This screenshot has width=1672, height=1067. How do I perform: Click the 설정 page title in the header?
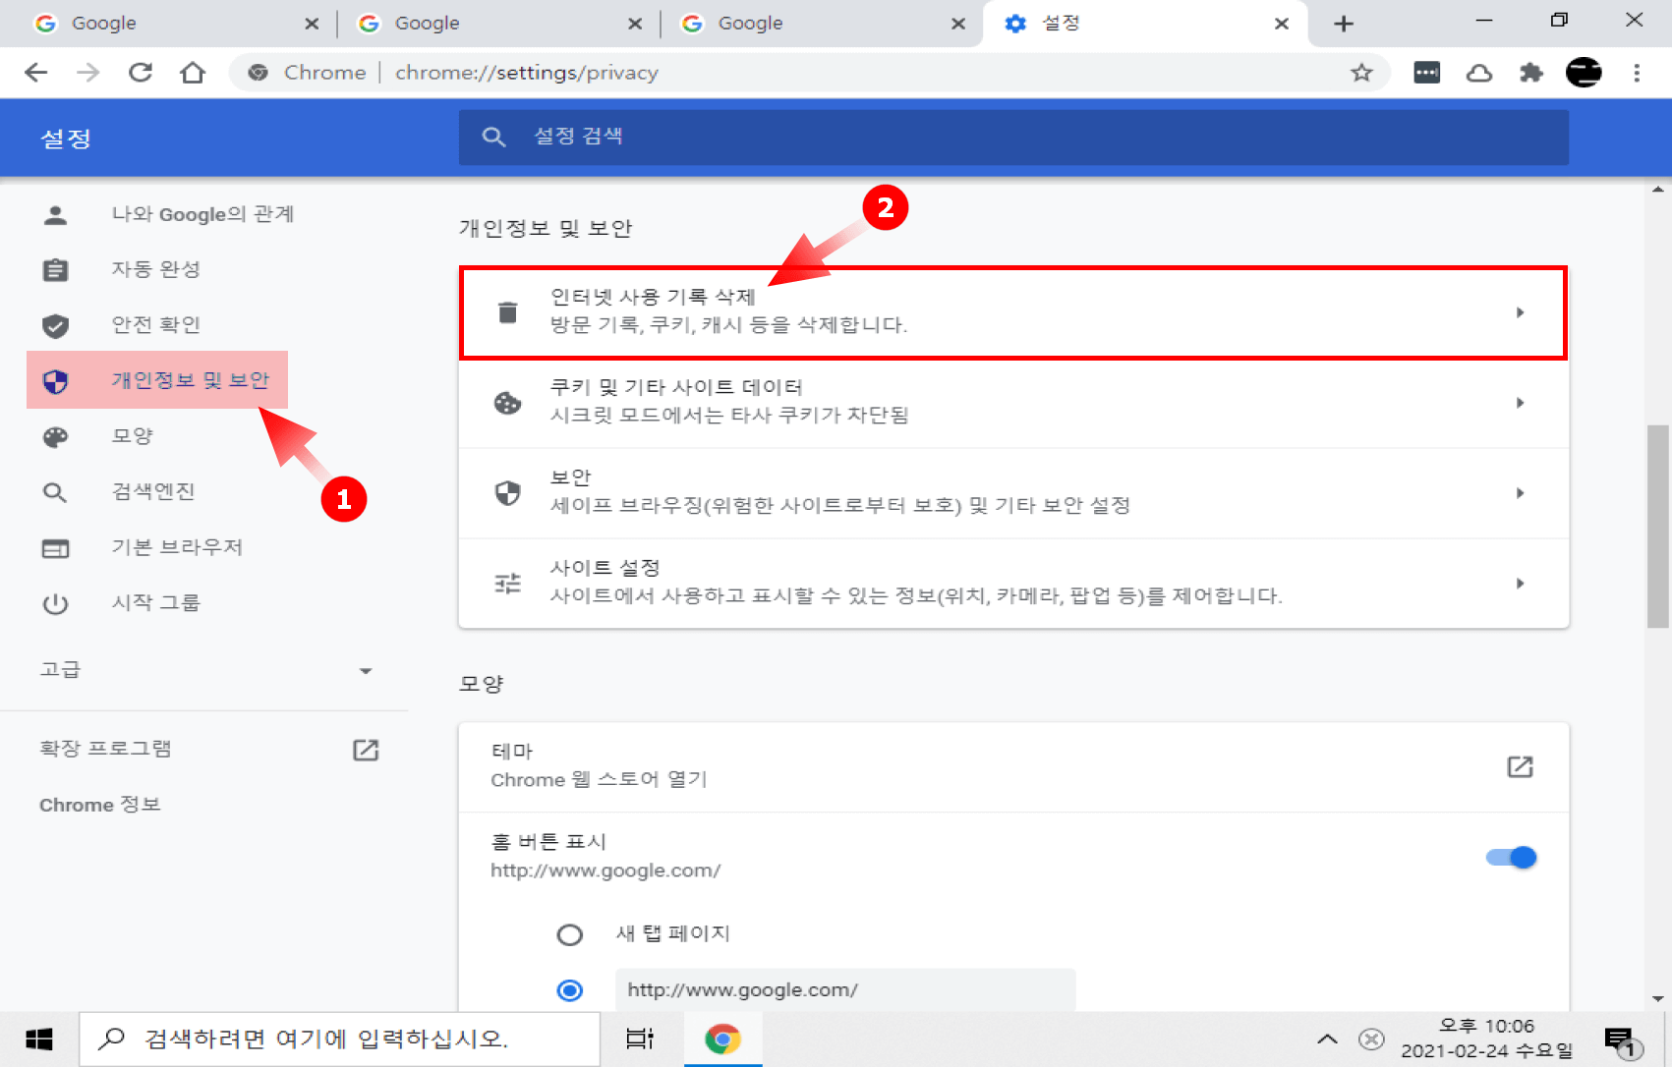point(66,139)
